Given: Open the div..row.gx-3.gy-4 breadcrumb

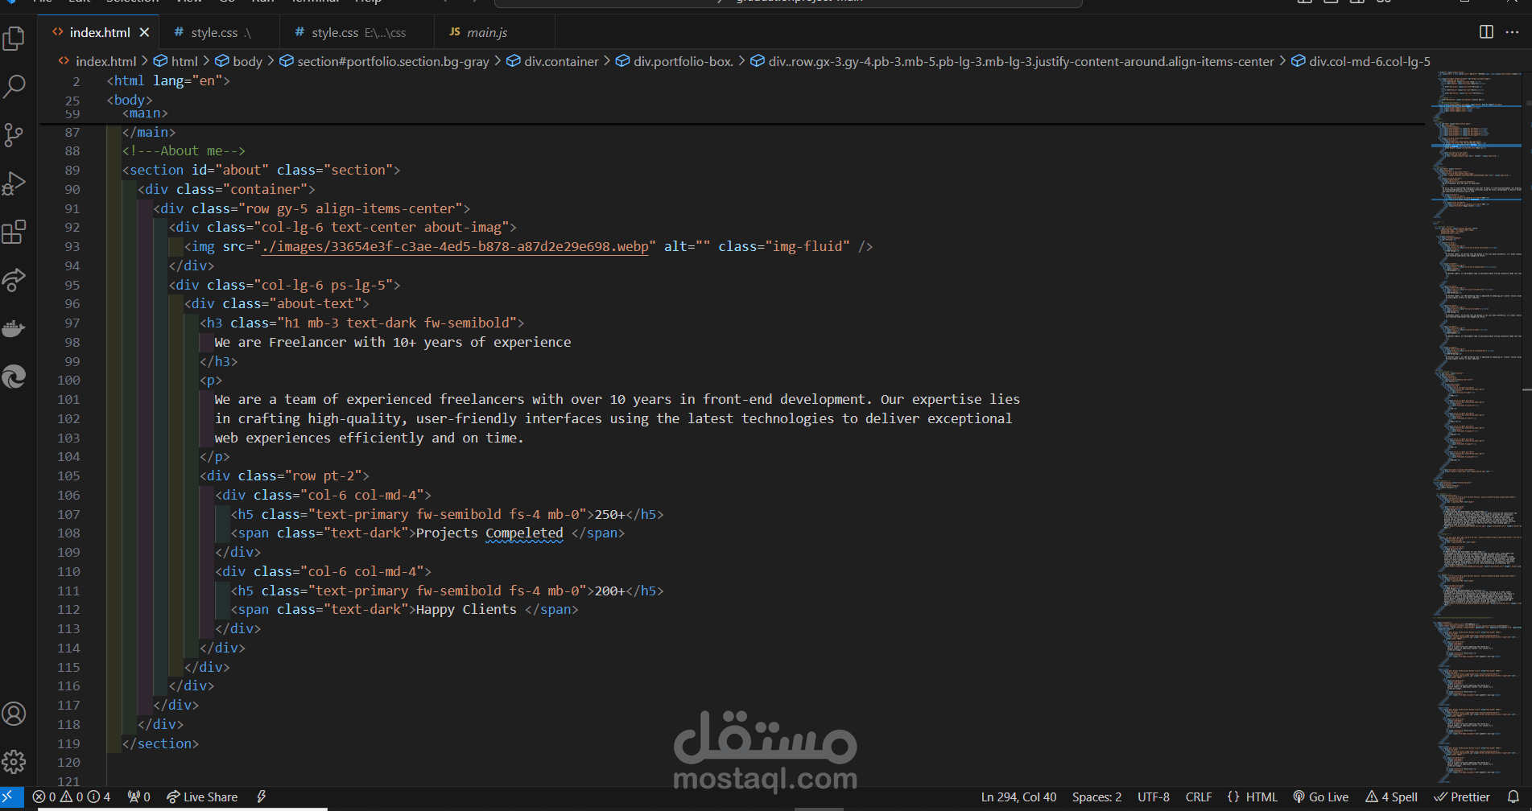Looking at the screenshot, I should coord(1012,61).
